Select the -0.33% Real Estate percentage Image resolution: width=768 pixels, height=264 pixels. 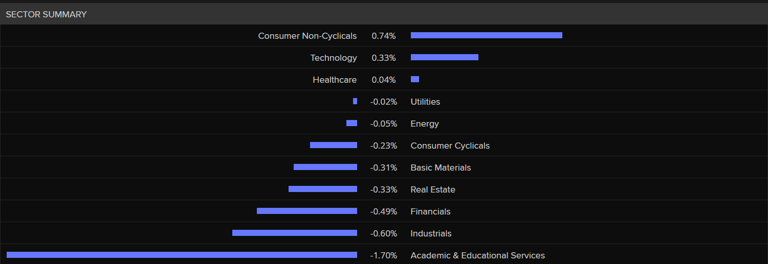384,189
